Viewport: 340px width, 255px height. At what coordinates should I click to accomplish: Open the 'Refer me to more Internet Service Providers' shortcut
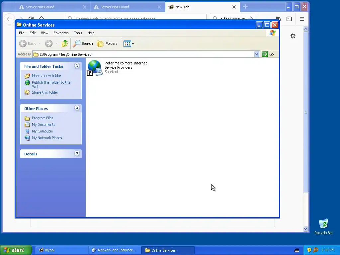pos(117,68)
